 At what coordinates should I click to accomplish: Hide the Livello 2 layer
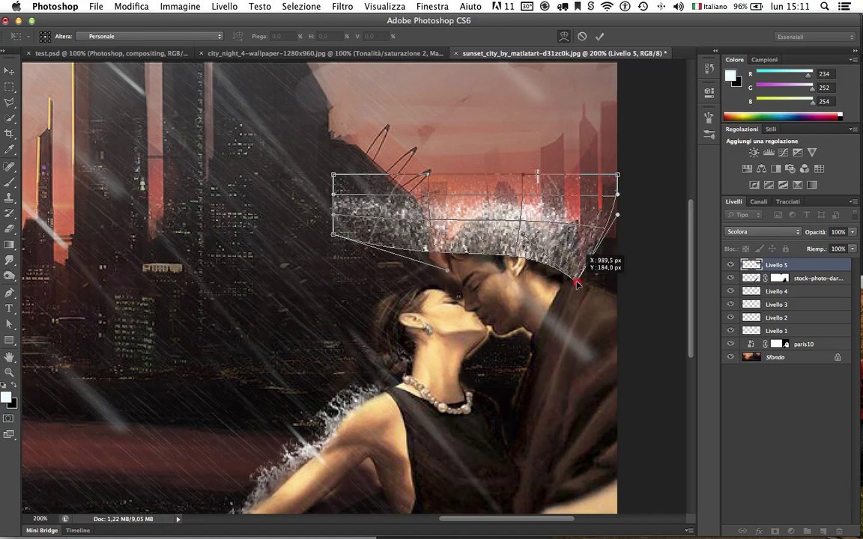(x=730, y=317)
